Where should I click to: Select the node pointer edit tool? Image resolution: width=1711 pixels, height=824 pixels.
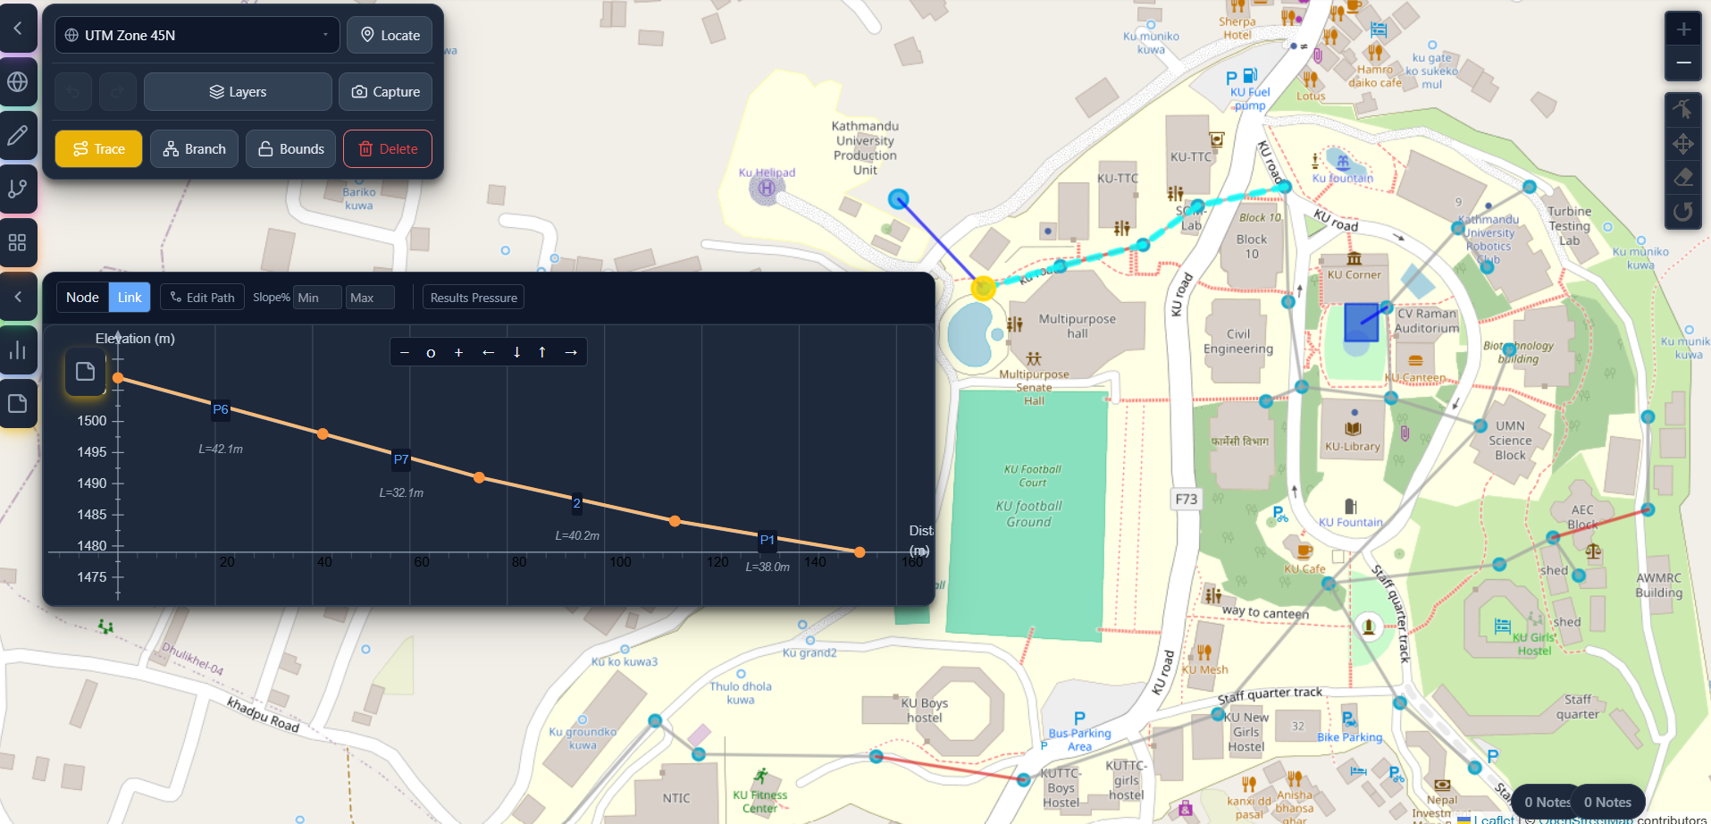[x=1683, y=109]
